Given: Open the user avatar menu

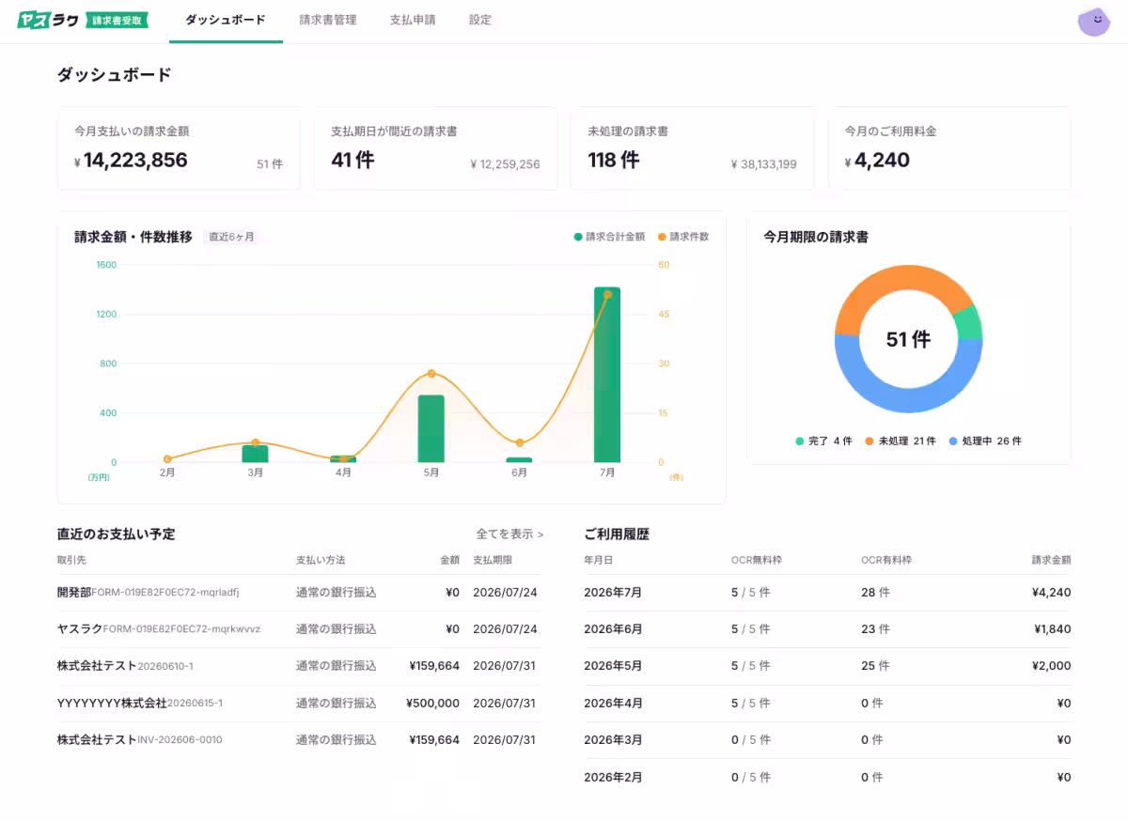Looking at the screenshot, I should coord(1093,21).
